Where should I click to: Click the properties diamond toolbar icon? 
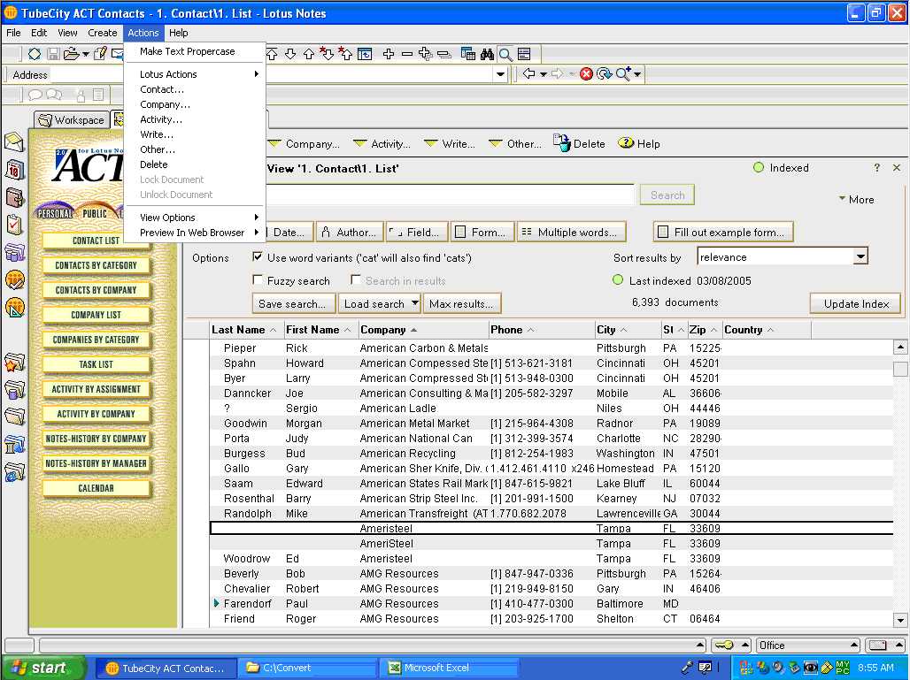pyautogui.click(x=35, y=54)
